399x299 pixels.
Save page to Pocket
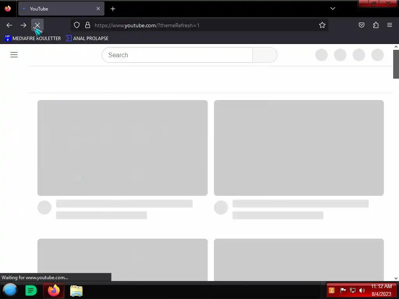(x=361, y=25)
